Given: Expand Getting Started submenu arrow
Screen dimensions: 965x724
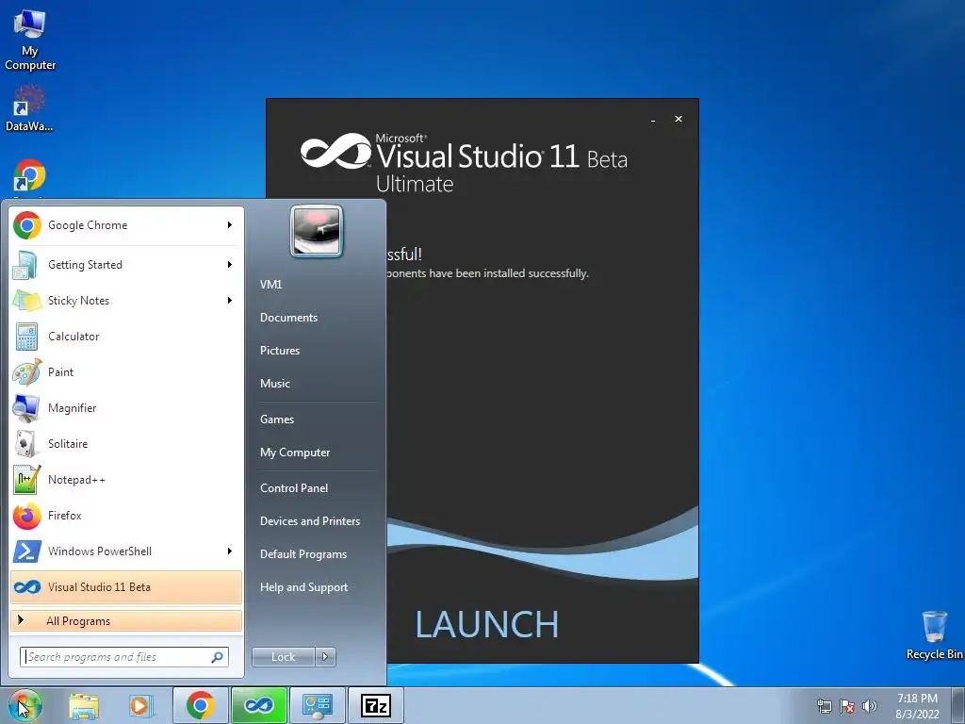Looking at the screenshot, I should 230,265.
